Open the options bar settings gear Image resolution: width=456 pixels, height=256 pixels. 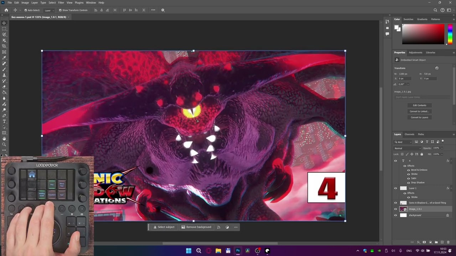pos(163,10)
